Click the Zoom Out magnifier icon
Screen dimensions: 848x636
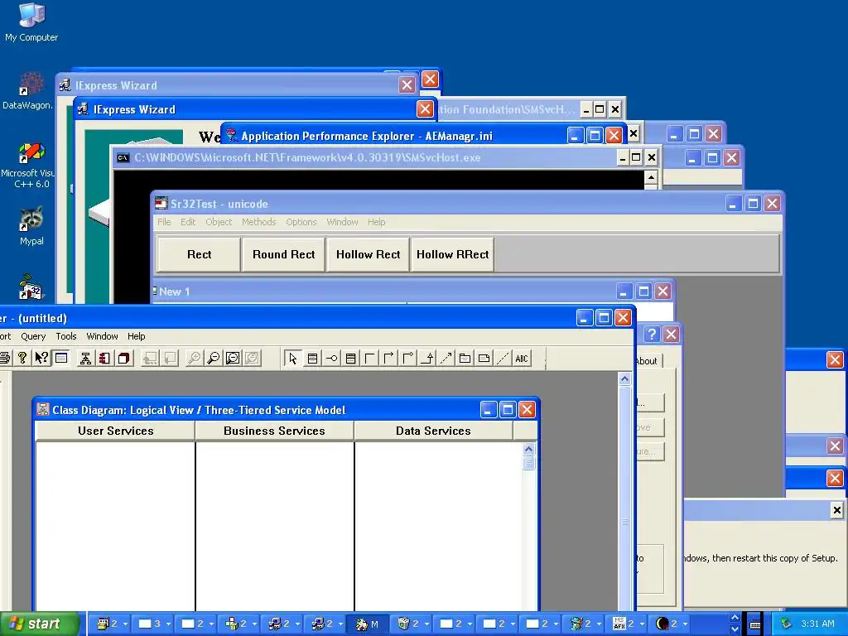(213, 358)
